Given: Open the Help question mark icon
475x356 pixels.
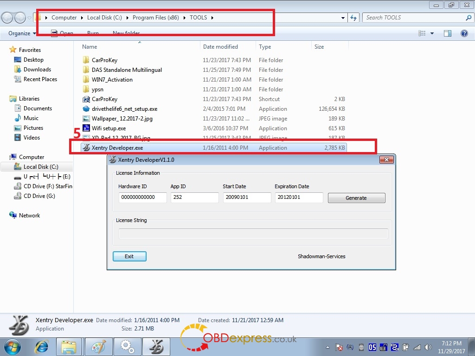Looking at the screenshot, I should [463, 33].
